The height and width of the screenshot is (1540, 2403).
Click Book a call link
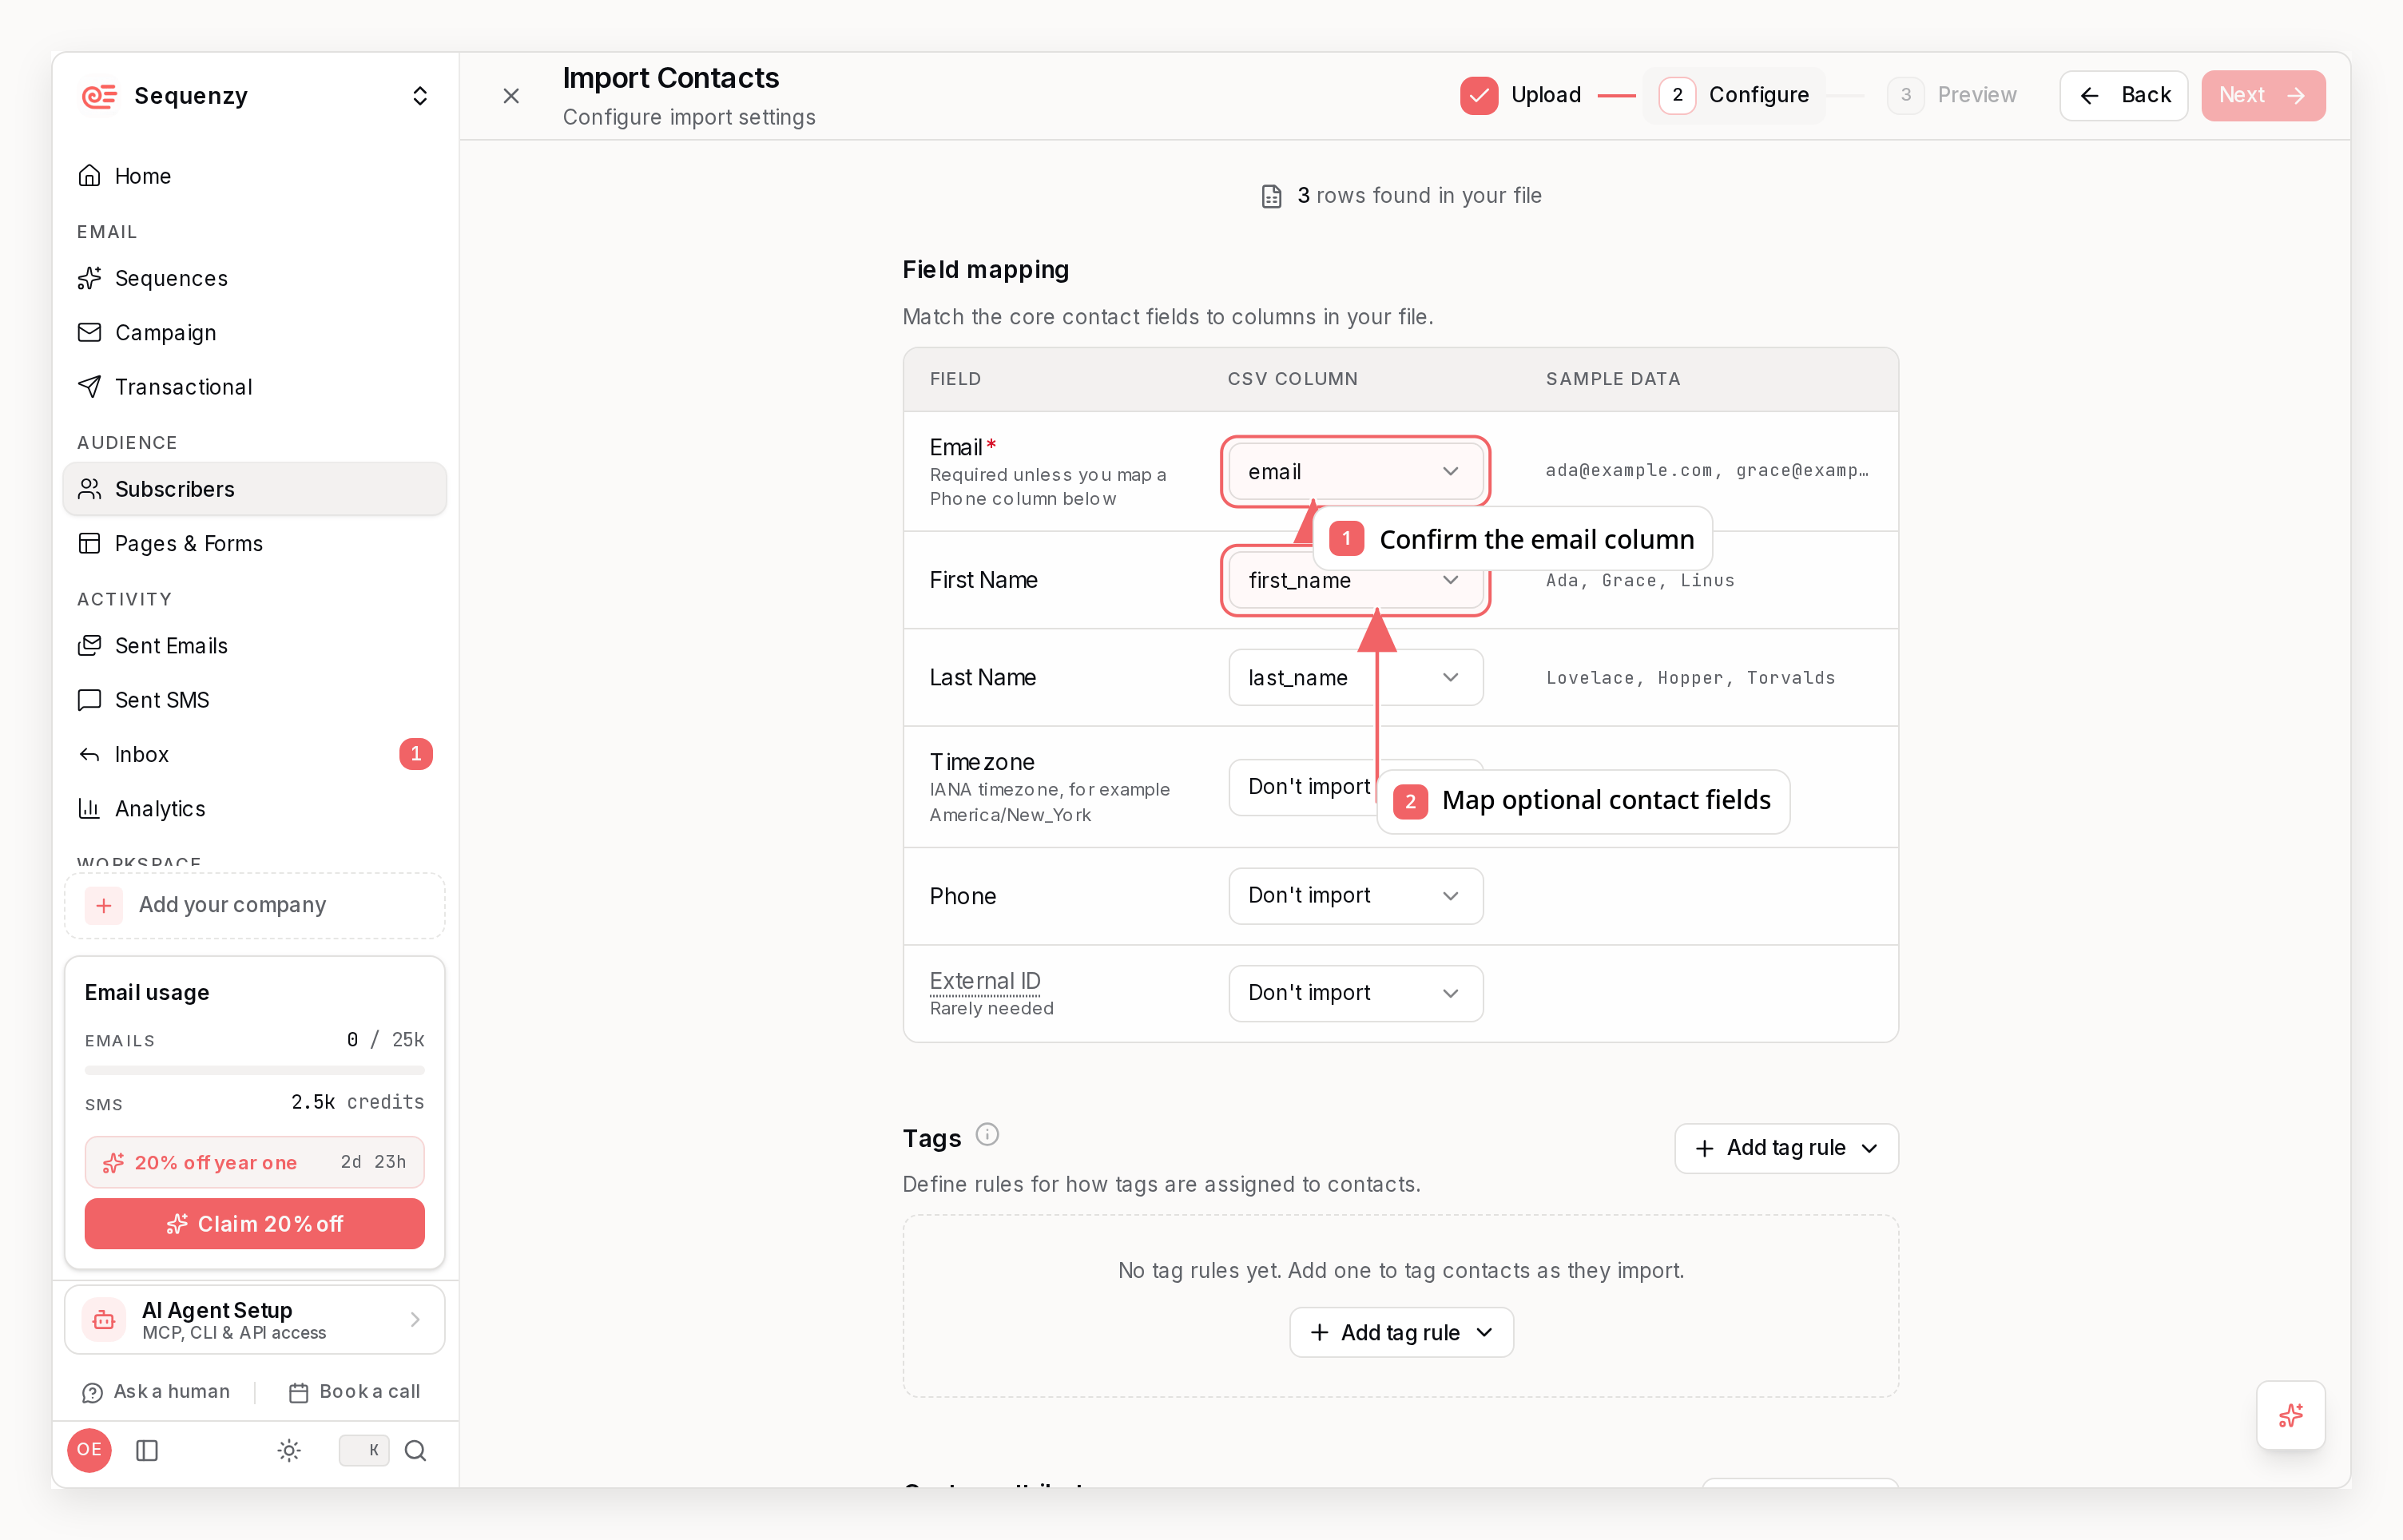355,1392
